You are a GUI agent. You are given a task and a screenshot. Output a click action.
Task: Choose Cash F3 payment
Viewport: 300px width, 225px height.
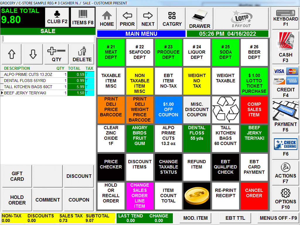click(285, 48)
